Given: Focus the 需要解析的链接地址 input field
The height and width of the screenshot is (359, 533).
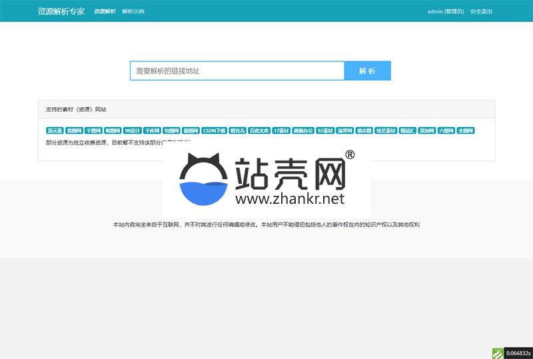Looking at the screenshot, I should [237, 71].
